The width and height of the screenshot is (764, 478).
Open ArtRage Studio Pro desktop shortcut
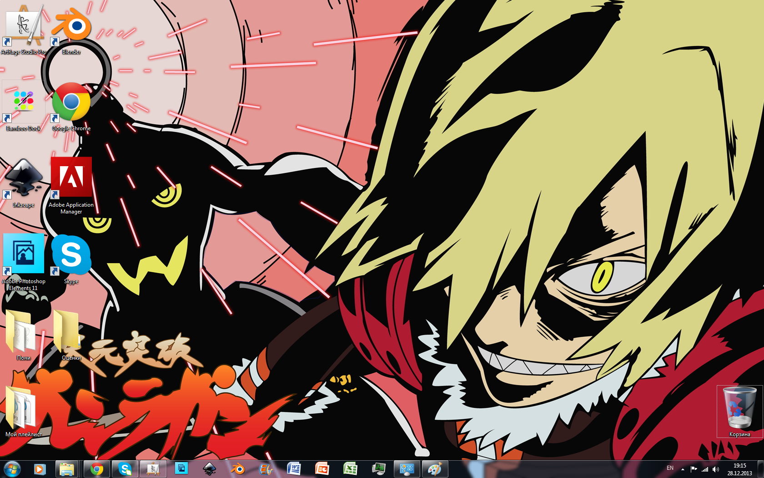click(24, 30)
